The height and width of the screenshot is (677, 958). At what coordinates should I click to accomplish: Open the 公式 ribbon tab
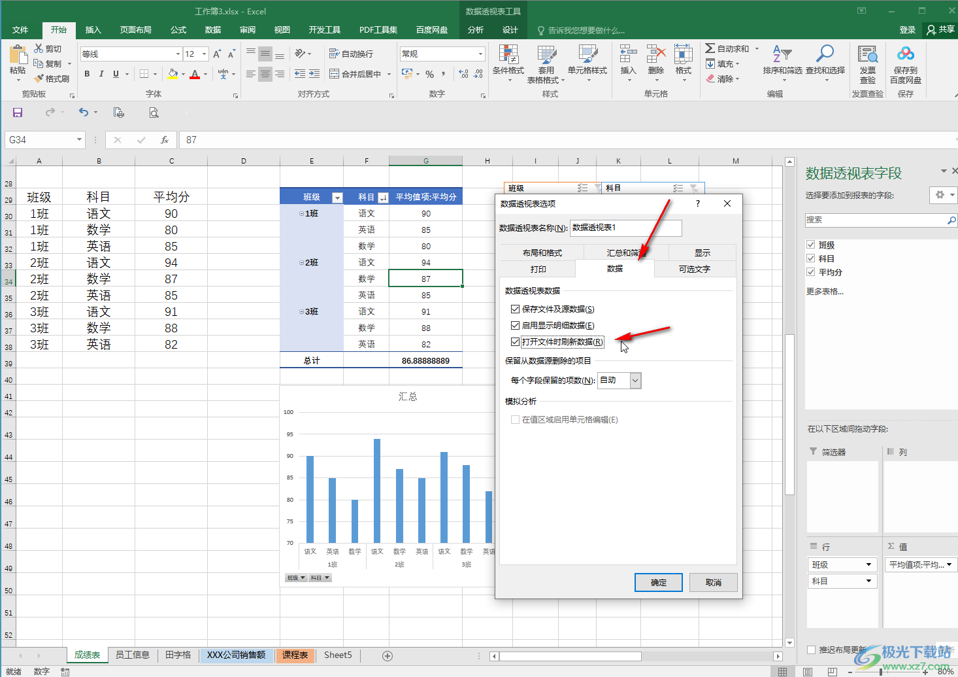(x=178, y=30)
